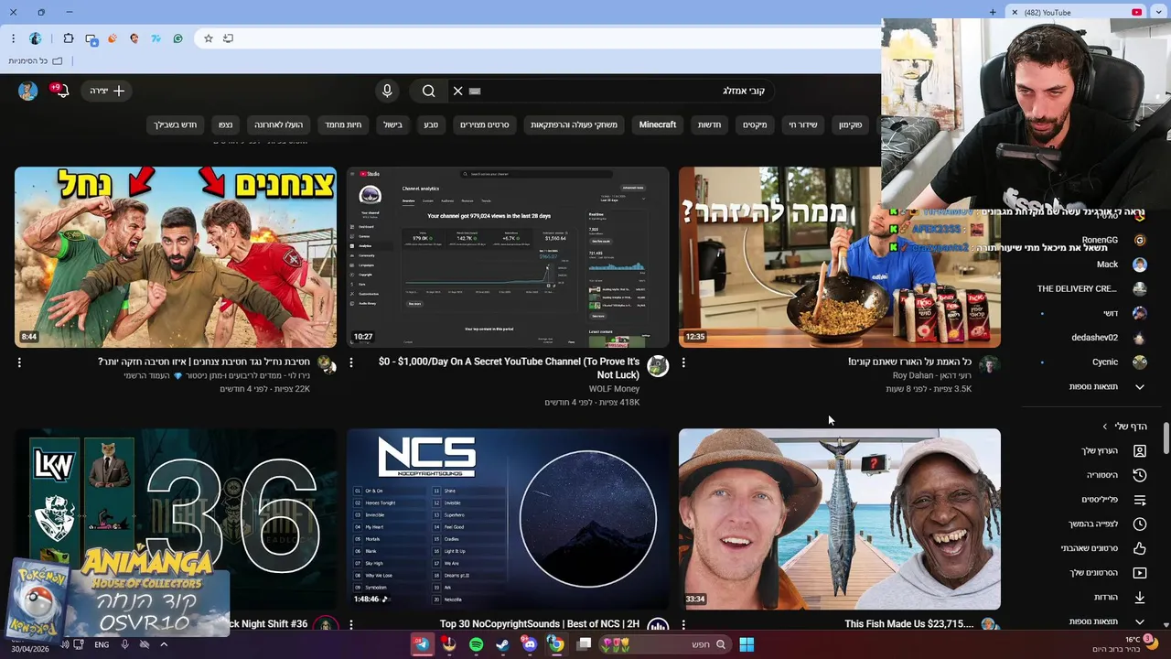
Task: Clear the YouTube search box text
Action: tap(457, 91)
